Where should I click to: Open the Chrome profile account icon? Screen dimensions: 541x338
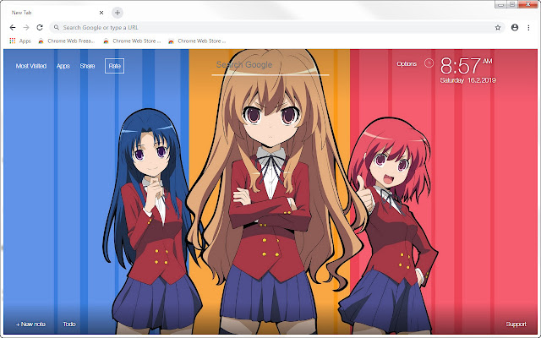click(x=515, y=28)
